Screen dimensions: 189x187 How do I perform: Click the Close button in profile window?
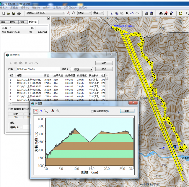(x=127, y=111)
